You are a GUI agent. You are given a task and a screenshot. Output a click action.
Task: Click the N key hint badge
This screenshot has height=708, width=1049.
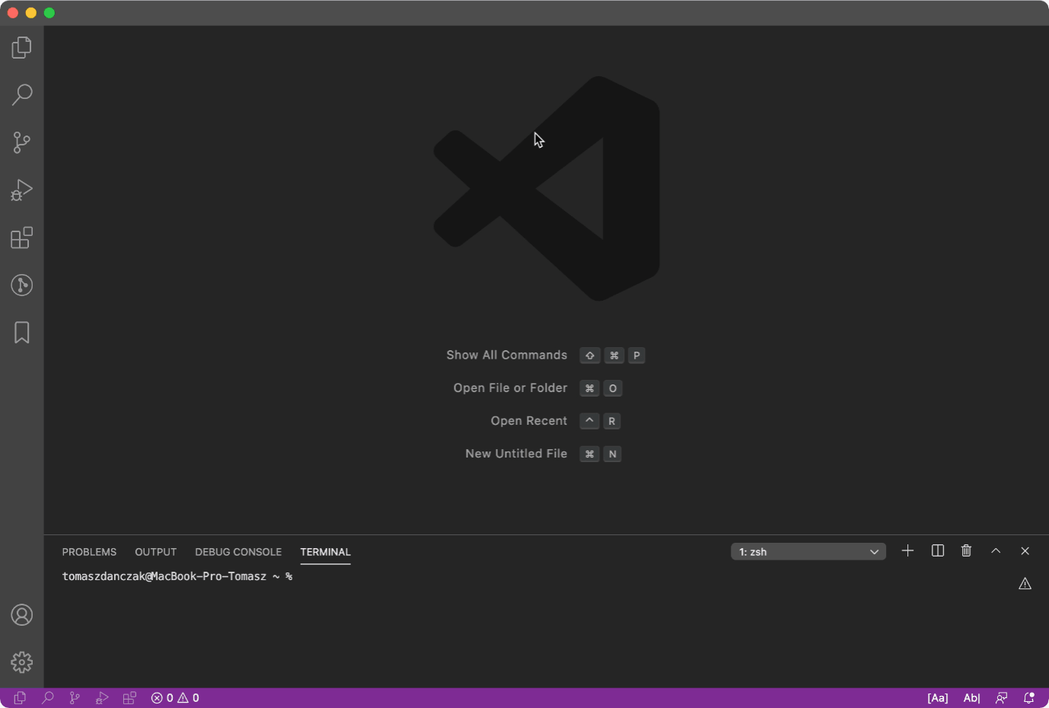tap(612, 454)
